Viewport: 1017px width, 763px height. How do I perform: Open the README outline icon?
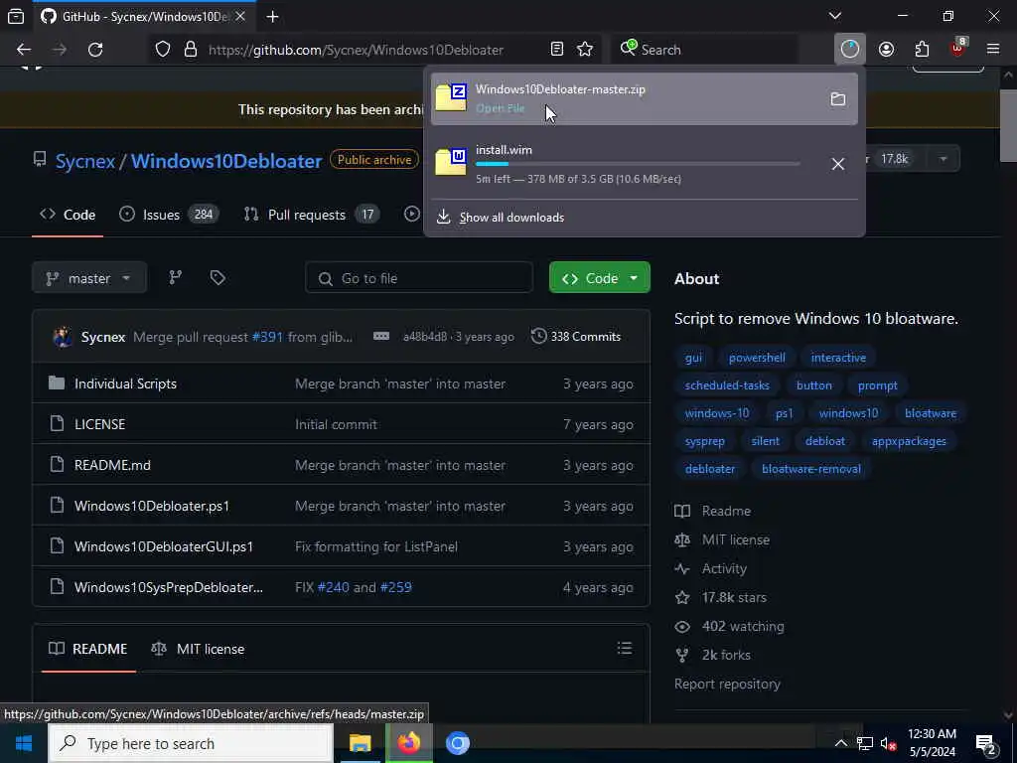624,648
